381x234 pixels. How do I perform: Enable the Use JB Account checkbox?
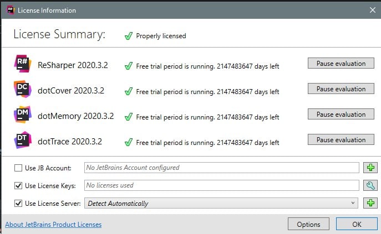(x=18, y=168)
